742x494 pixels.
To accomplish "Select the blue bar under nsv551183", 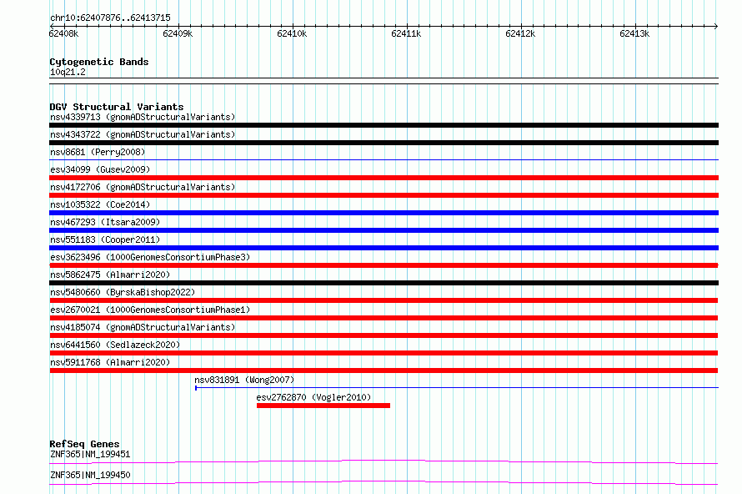I will pyautogui.click(x=384, y=248).
